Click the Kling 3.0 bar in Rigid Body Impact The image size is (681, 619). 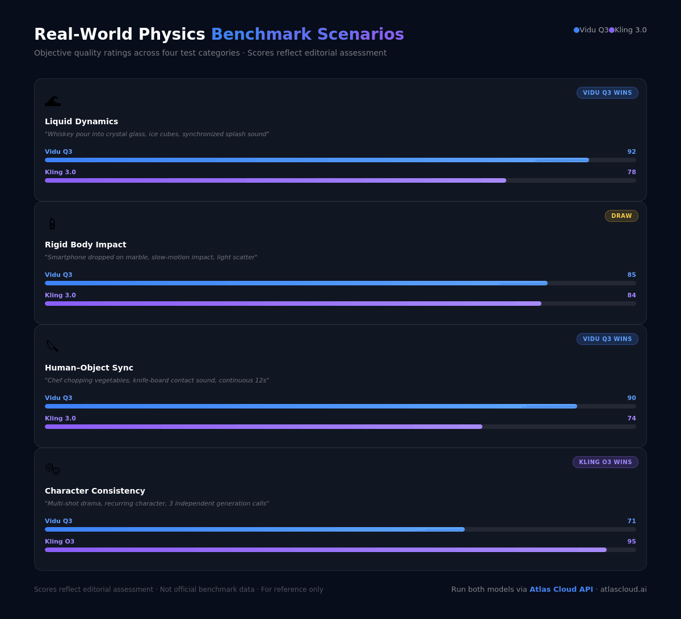pos(293,304)
